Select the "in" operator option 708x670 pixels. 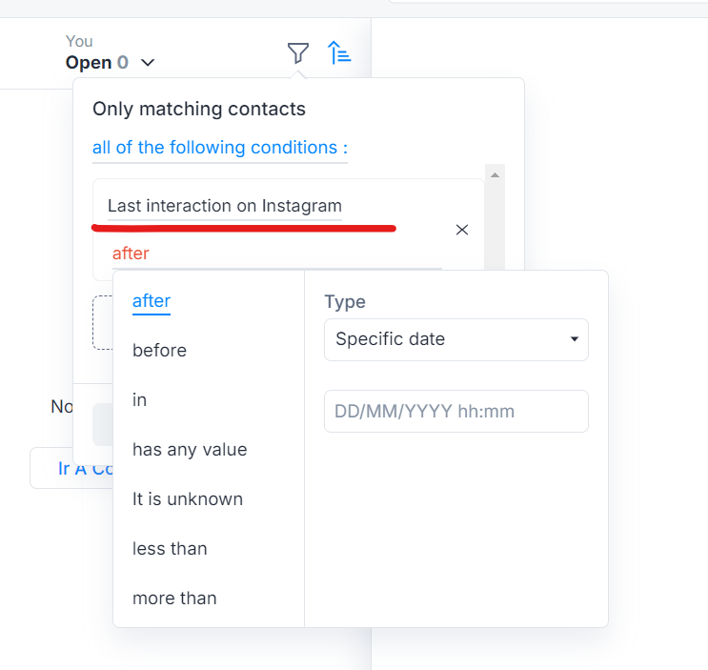pyautogui.click(x=140, y=400)
